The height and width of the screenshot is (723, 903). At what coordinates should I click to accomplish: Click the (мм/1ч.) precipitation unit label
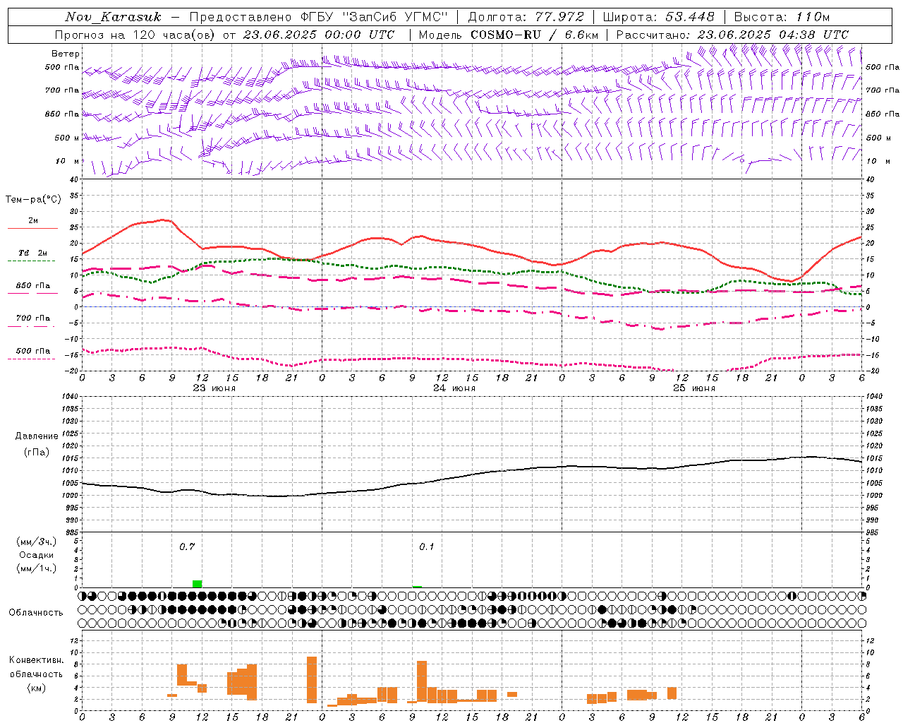pos(37,568)
